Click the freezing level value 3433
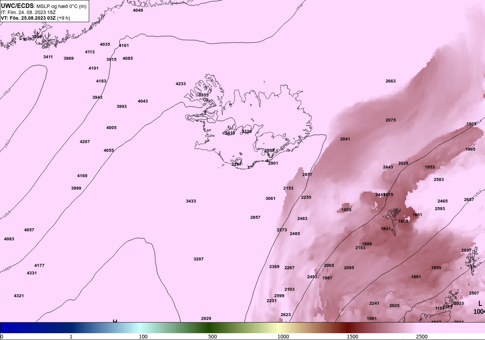The height and width of the screenshot is (340, 485). point(191,201)
